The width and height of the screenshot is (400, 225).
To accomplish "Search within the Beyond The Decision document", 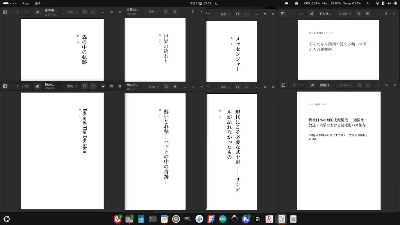I will 84,86.
